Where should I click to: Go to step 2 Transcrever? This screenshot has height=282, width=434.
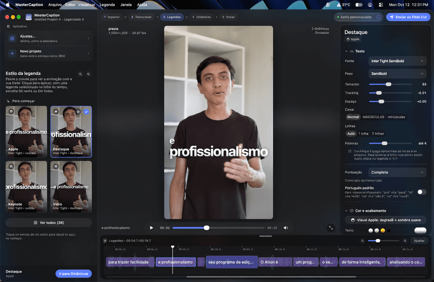pos(141,17)
